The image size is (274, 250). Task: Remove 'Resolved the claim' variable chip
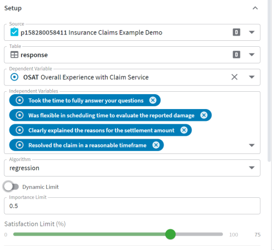click(x=156, y=145)
